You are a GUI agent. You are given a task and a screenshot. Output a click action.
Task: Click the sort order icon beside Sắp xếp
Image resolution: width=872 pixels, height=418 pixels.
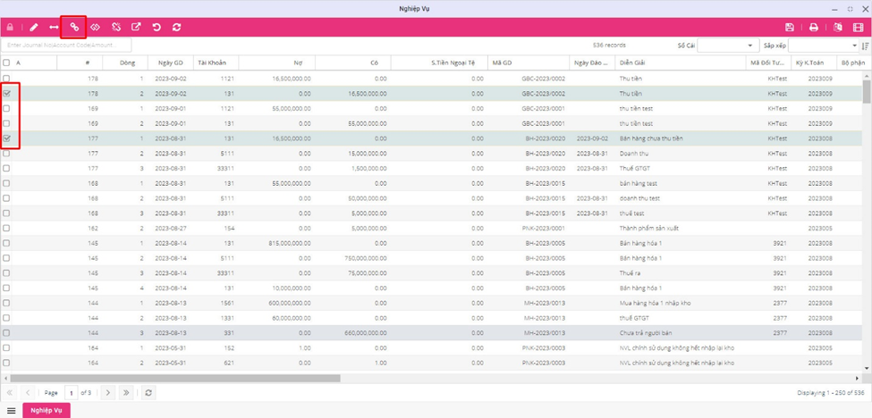(x=865, y=45)
